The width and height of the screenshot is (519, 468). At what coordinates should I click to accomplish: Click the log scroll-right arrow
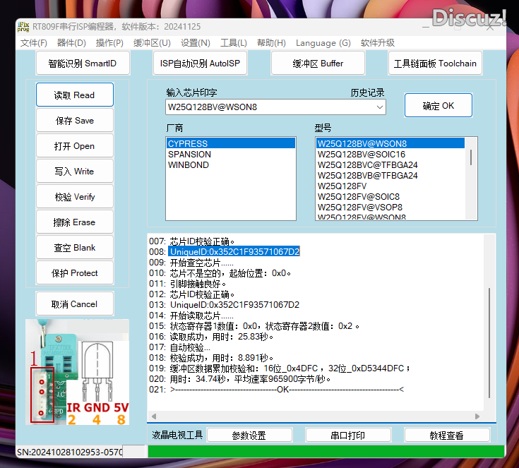pyautogui.click(x=477, y=416)
